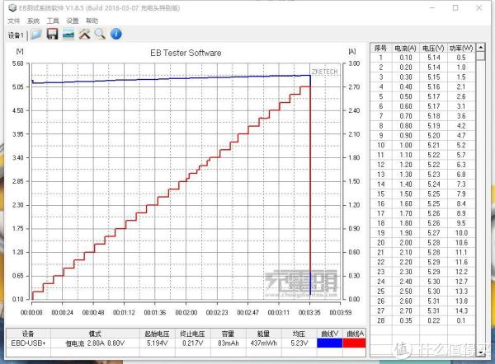
Task: Click the voltage cell 5.21 in row 10
Action: [433, 145]
